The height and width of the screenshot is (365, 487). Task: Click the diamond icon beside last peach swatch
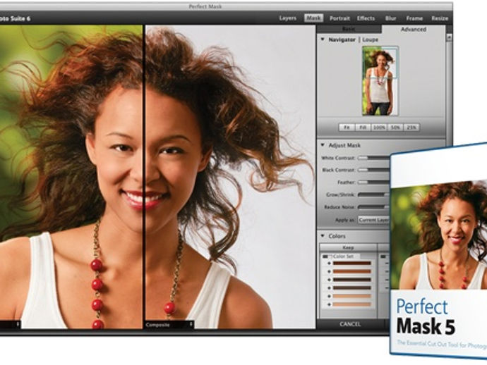point(329,305)
